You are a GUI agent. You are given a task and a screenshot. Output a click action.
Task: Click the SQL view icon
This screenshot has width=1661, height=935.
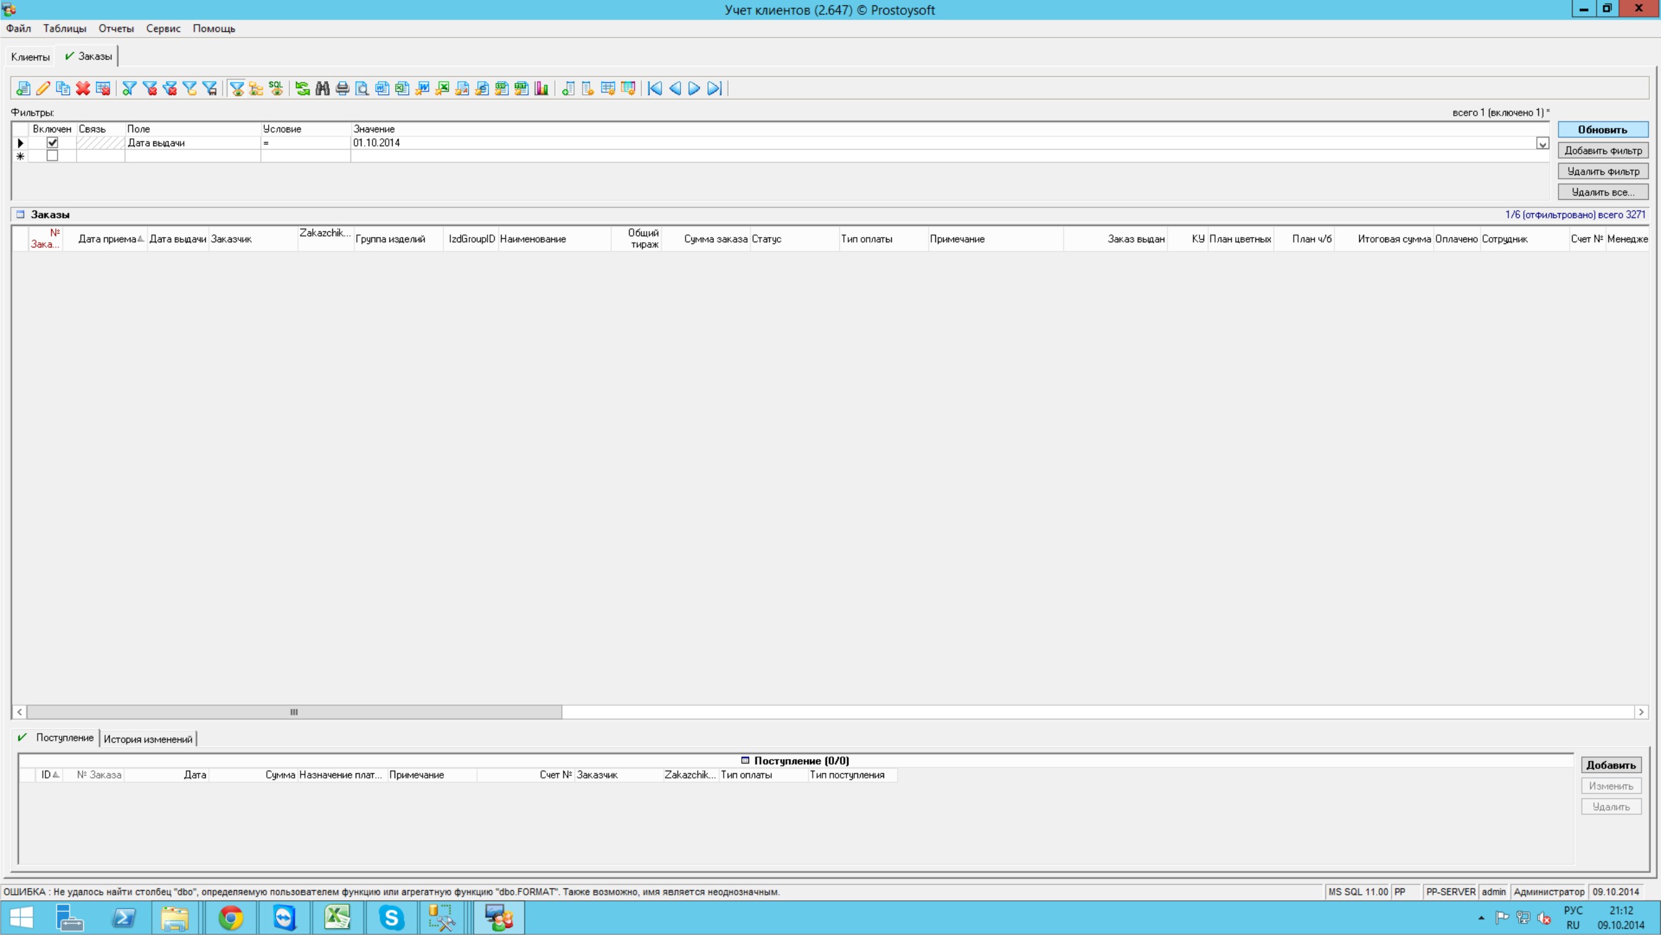pyautogui.click(x=276, y=88)
